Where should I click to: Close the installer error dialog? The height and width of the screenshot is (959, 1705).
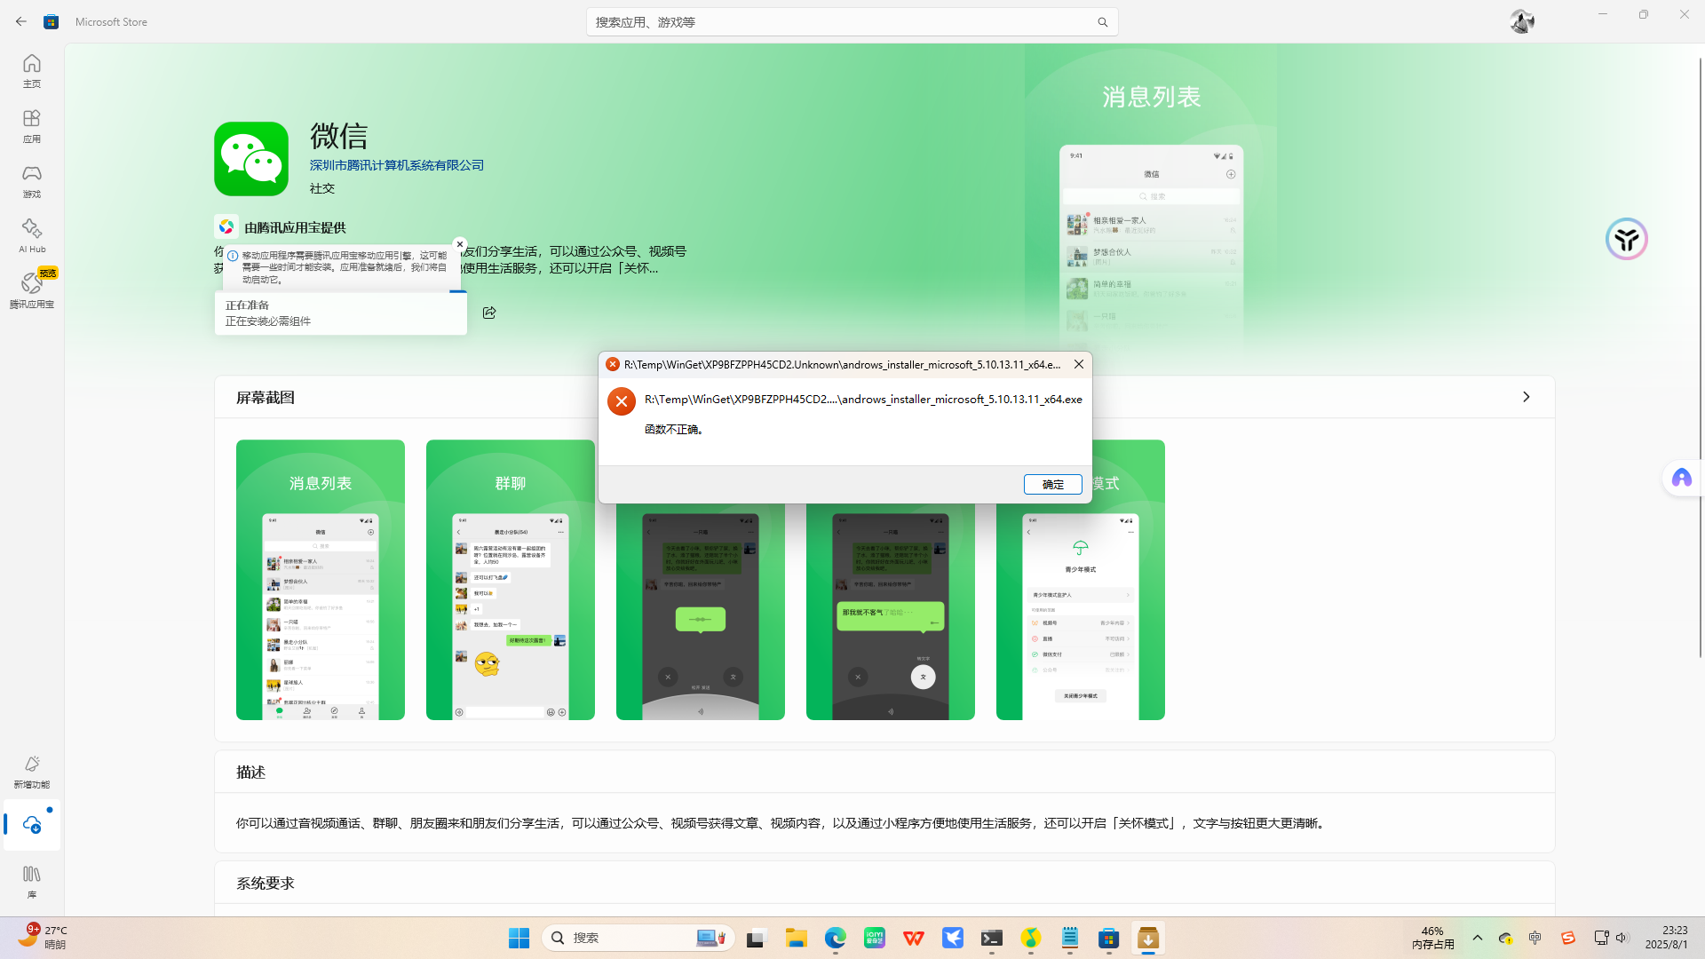click(x=1078, y=363)
